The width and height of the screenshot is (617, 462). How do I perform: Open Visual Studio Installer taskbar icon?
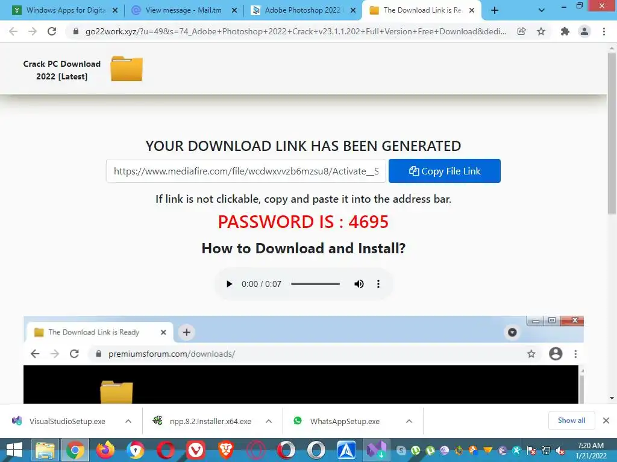tap(376, 450)
